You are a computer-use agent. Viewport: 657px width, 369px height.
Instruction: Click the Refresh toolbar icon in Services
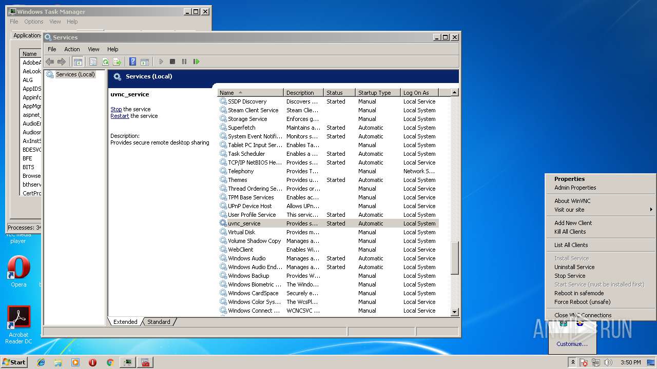coord(105,61)
